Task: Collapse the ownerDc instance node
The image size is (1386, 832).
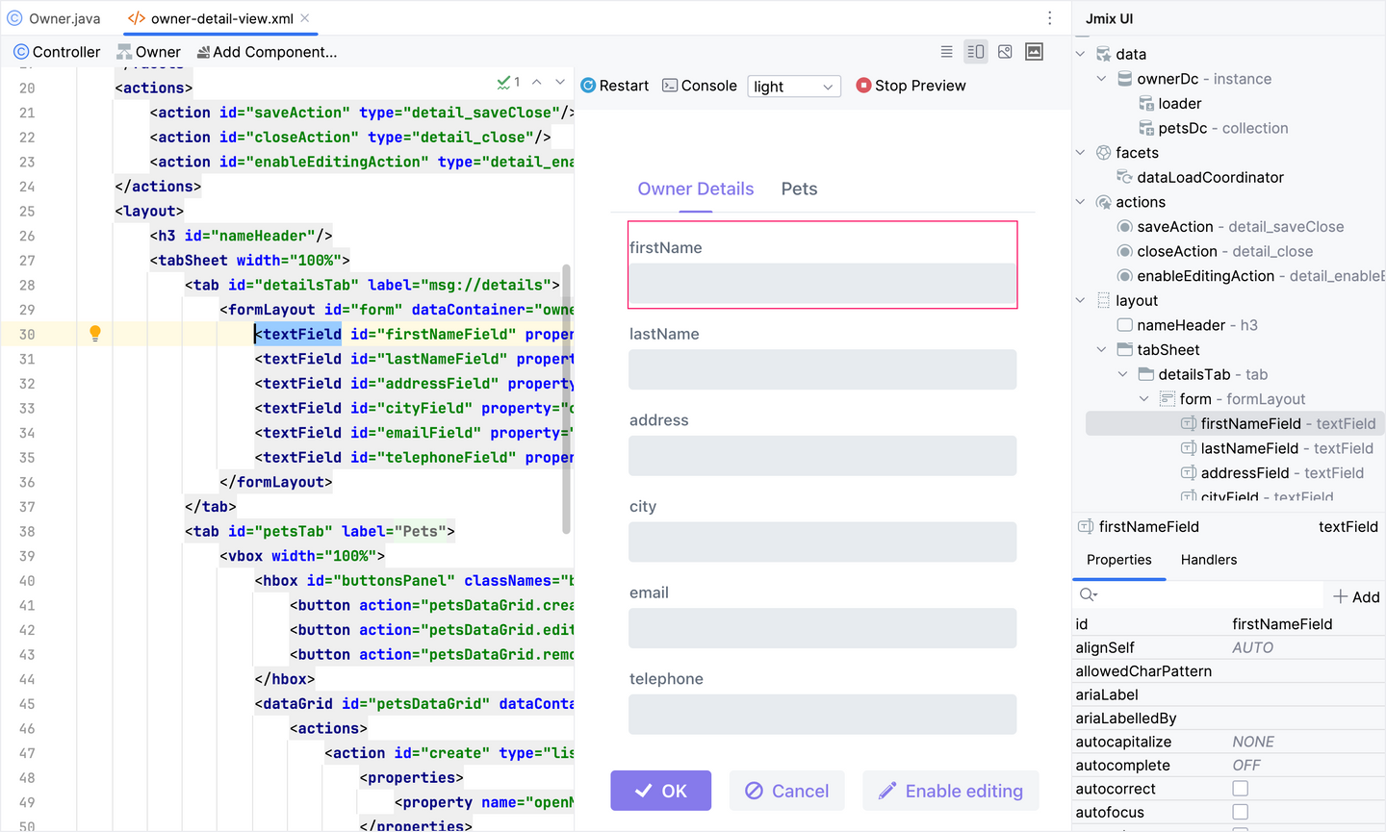Action: 1101,79
